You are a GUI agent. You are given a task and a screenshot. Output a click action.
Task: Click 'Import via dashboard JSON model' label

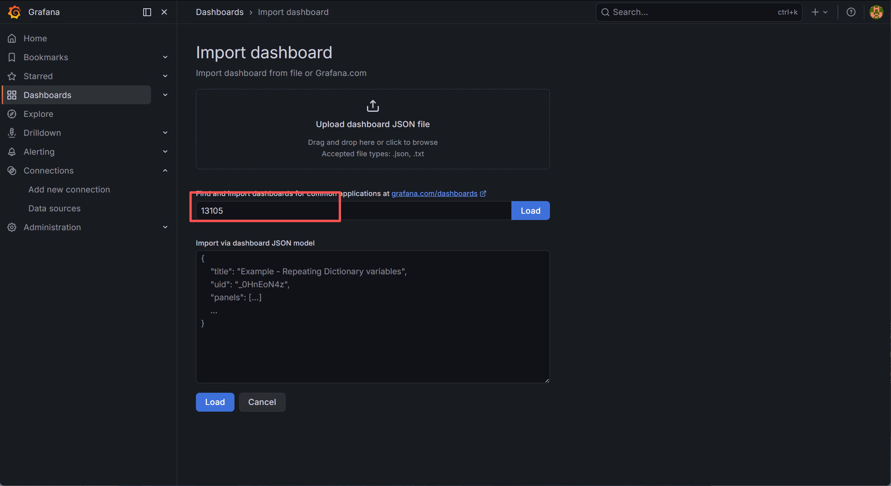(x=255, y=243)
